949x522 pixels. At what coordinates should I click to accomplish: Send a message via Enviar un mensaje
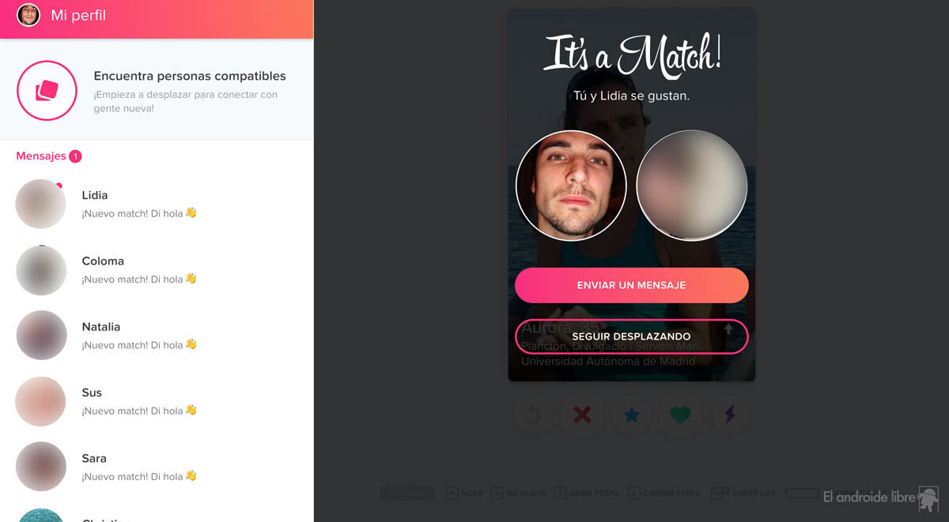[x=631, y=285]
